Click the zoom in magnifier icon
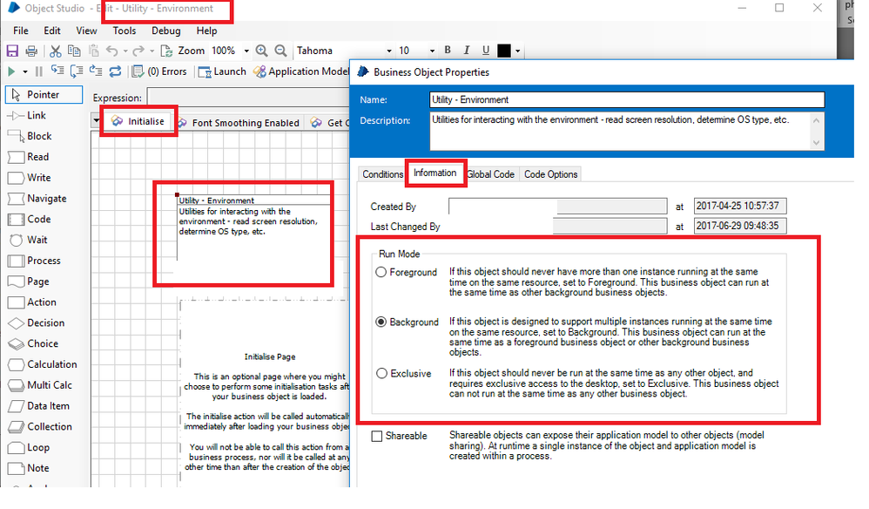This screenshot has width=869, height=509. click(x=263, y=51)
